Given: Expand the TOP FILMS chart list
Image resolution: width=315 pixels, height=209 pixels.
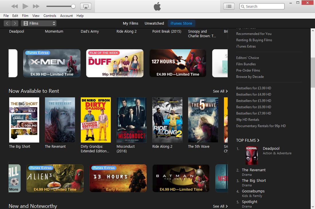Looking at the screenshot, I should point(248,140).
